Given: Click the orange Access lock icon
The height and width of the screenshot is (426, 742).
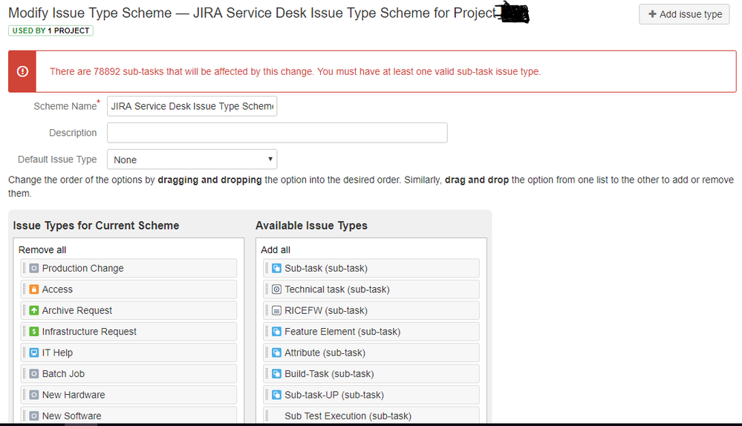Looking at the screenshot, I should click(x=34, y=289).
